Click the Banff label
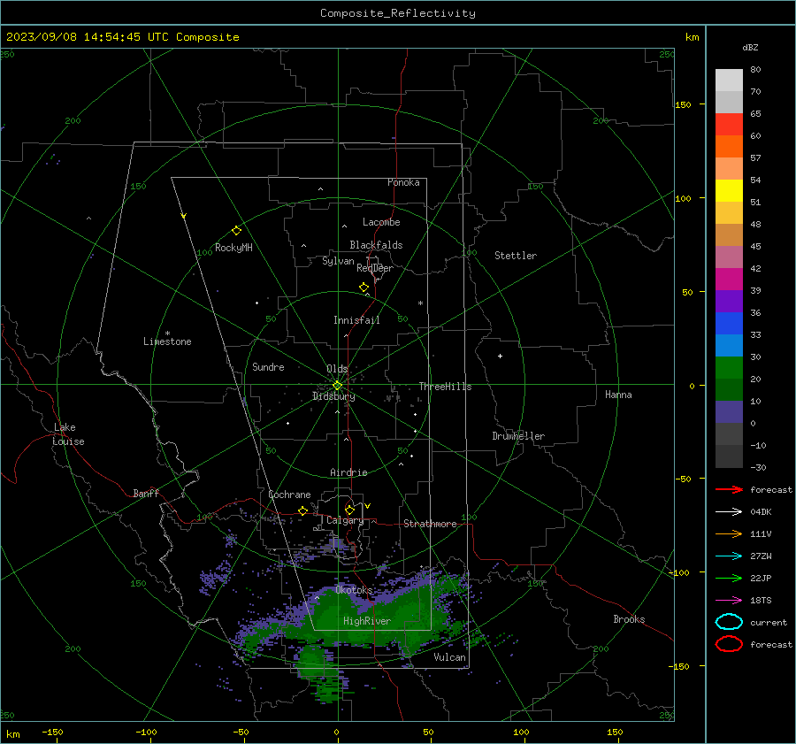 coord(146,494)
